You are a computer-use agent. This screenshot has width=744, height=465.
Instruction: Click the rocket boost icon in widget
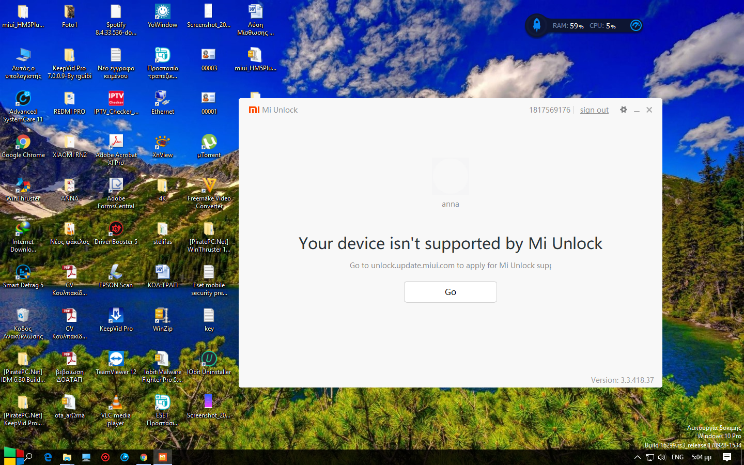(537, 25)
